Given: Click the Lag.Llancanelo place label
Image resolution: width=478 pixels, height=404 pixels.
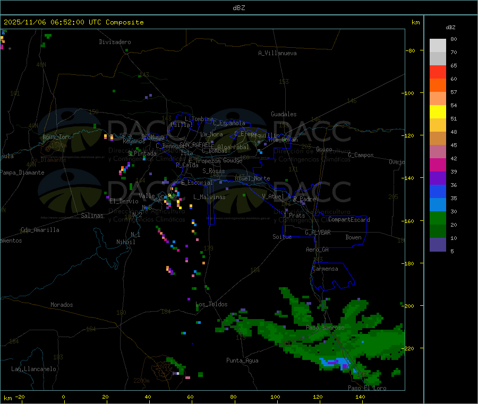Looking at the screenshot, I should coord(34,369).
